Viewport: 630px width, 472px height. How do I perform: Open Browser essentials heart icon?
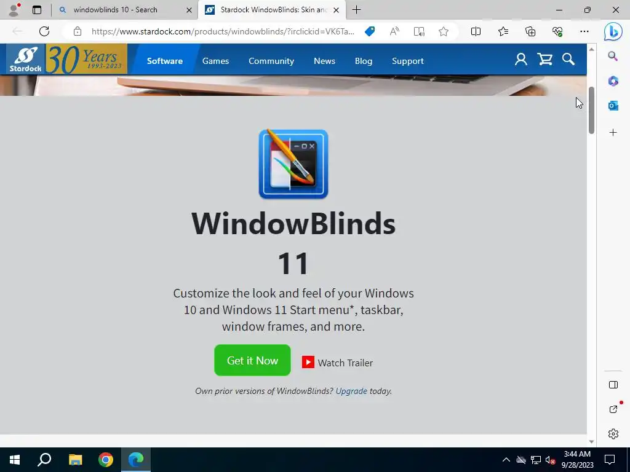(557, 31)
